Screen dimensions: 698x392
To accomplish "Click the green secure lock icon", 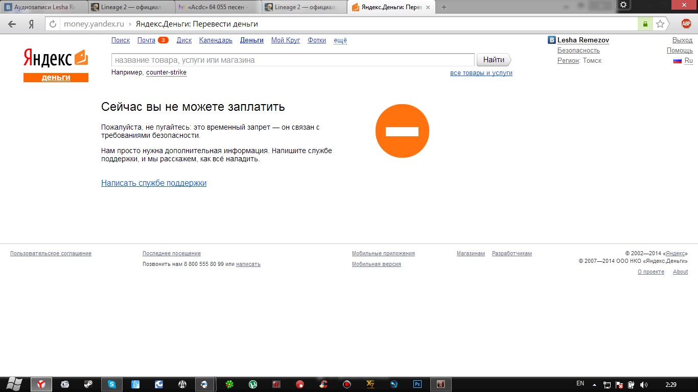I will coord(645,24).
